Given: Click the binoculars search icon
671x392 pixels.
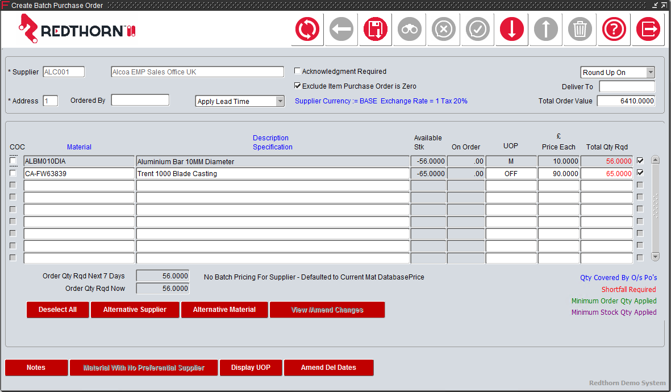Looking at the screenshot, I should pyautogui.click(x=409, y=29).
